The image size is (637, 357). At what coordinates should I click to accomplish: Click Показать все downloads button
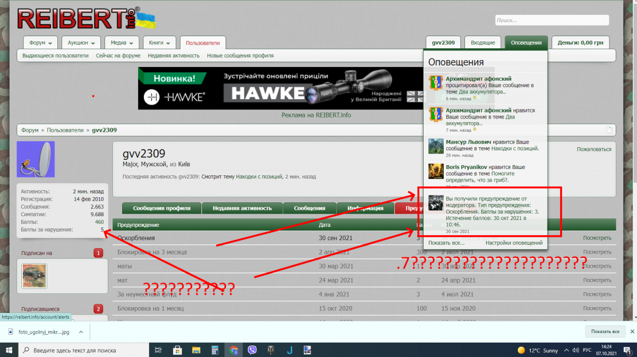point(605,331)
